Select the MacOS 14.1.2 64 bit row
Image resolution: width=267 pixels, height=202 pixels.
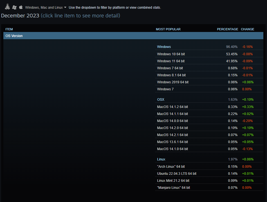[209, 107]
